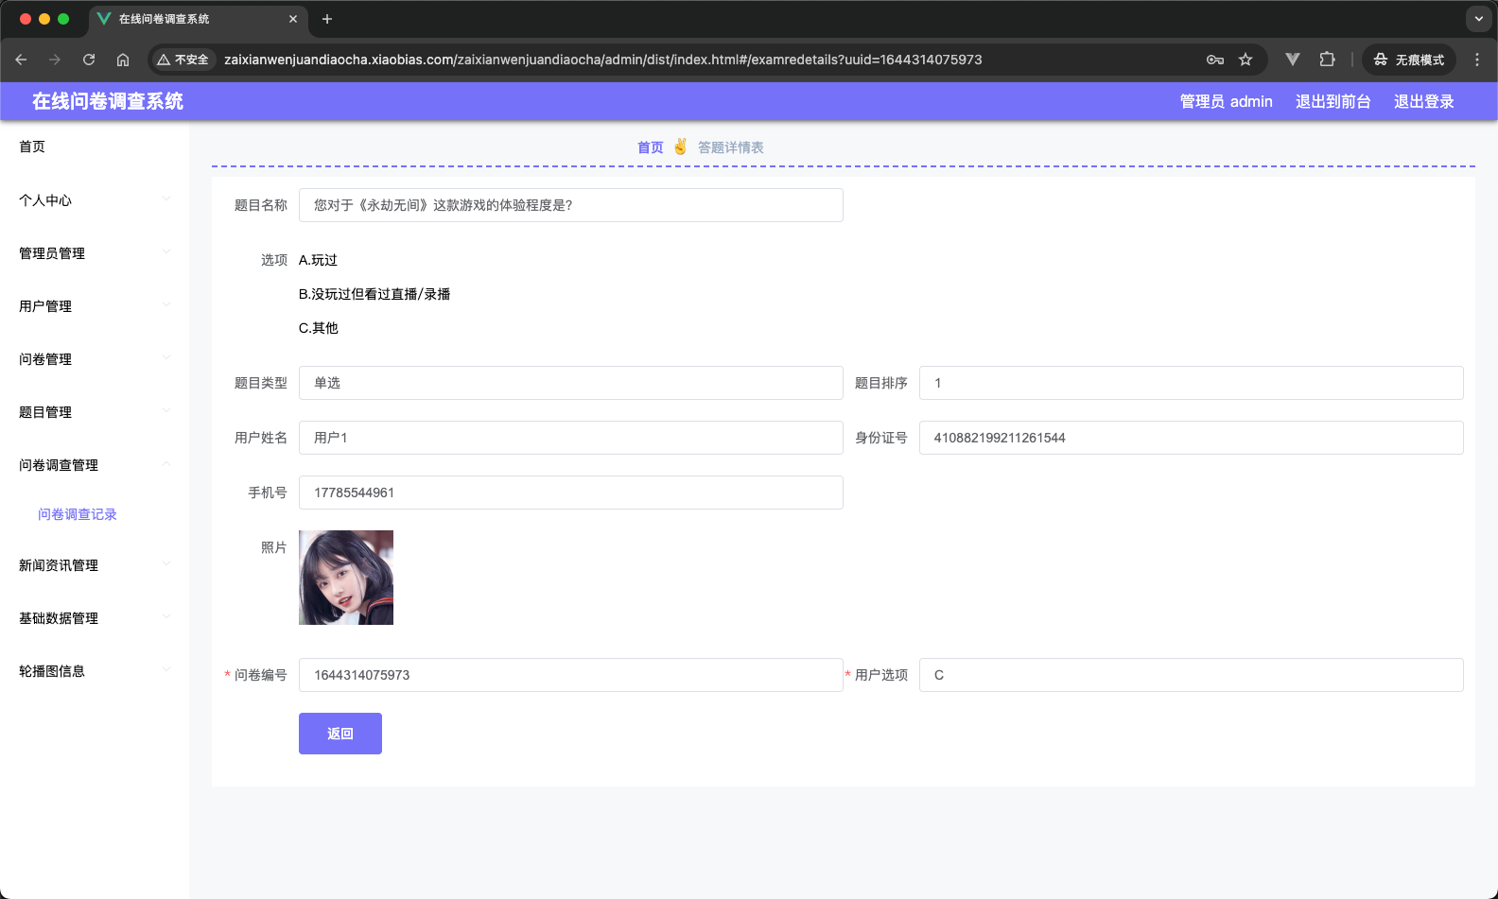
Task: Click the macOS red close window button
Action: pyautogui.click(x=26, y=19)
